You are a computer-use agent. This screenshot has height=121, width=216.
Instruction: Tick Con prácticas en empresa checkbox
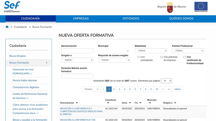(162, 57)
